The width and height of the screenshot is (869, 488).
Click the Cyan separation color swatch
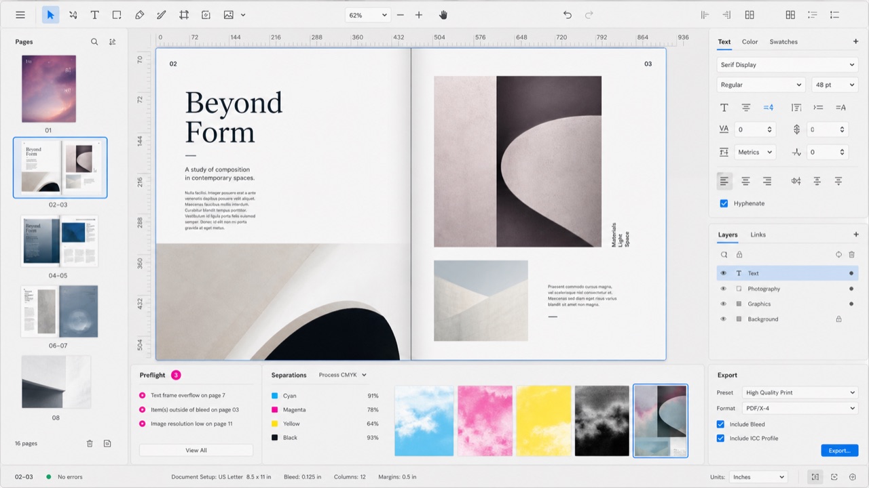click(275, 396)
